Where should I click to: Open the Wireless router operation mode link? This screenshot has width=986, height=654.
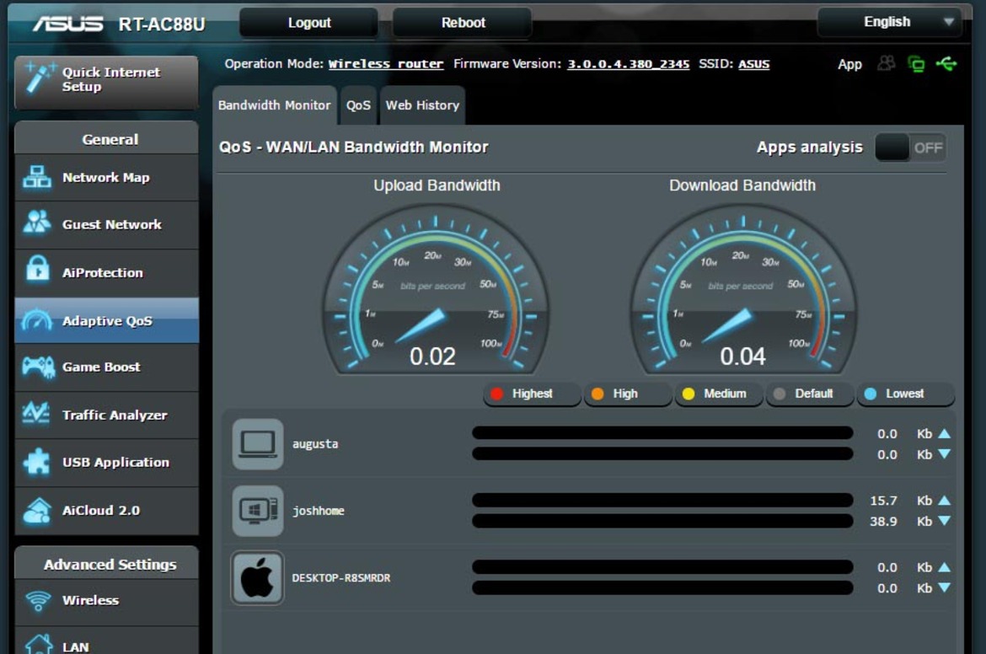[385, 64]
